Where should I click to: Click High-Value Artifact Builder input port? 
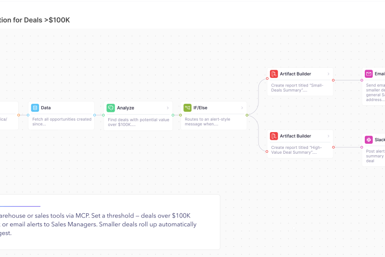coord(267,152)
